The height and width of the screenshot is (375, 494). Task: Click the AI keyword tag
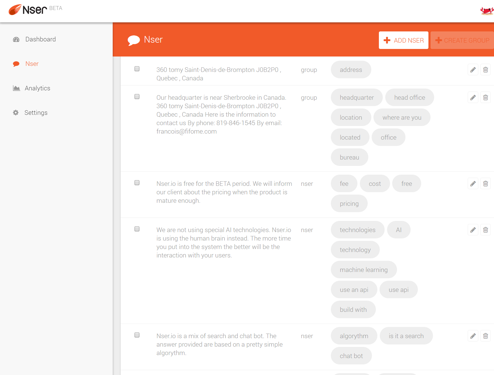point(399,230)
